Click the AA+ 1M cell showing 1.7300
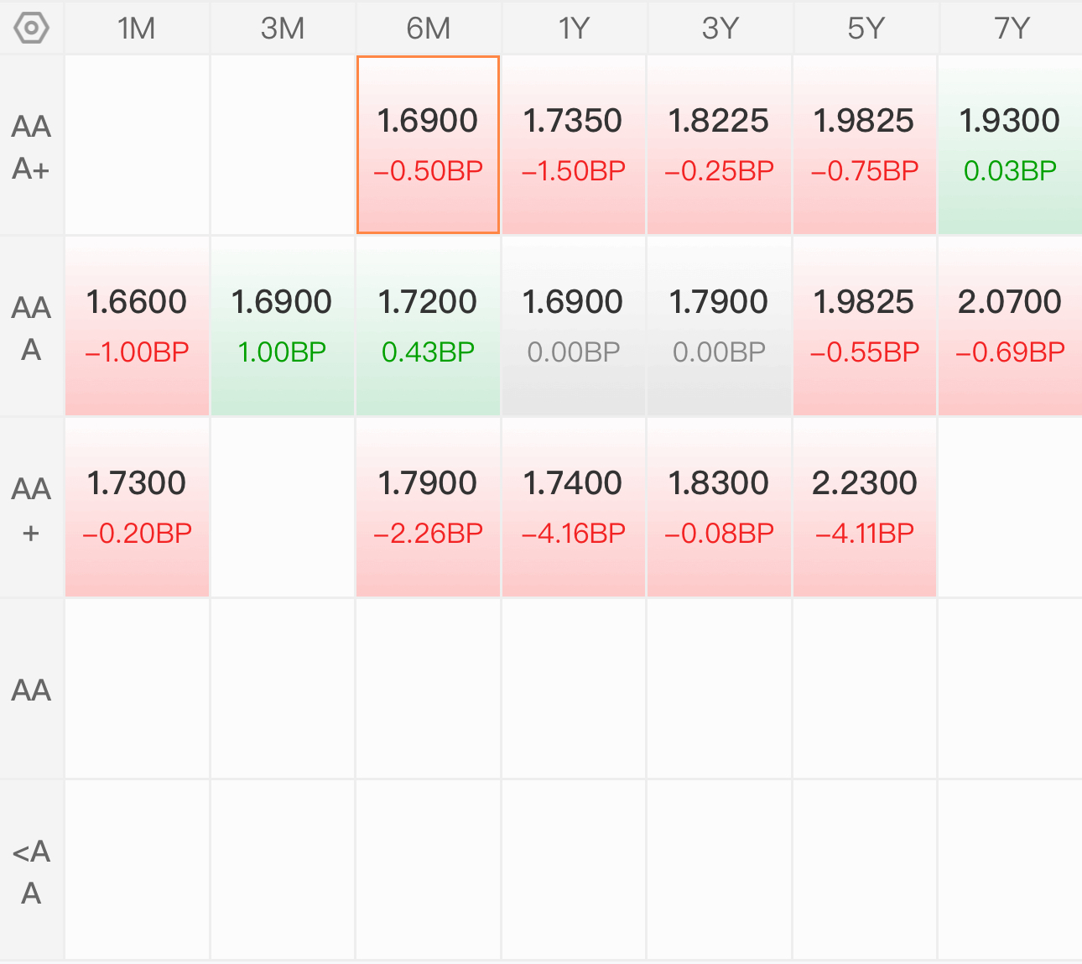The image size is (1082, 964). point(137,507)
